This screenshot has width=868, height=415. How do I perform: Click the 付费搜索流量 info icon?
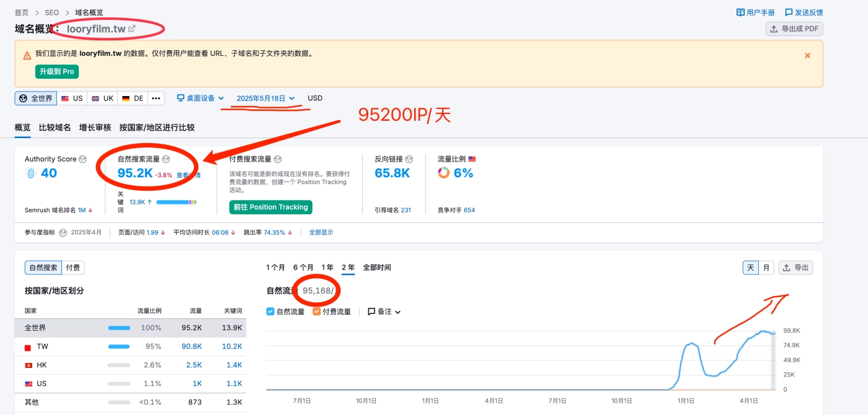coord(278,159)
